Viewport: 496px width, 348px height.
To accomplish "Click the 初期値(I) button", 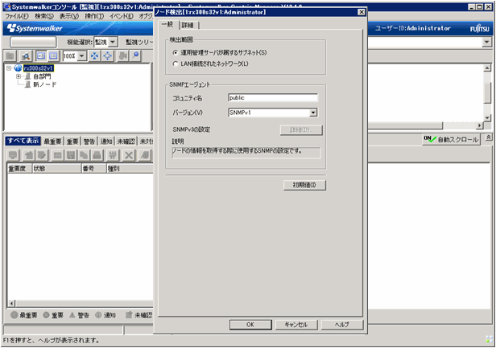I will 304,185.
